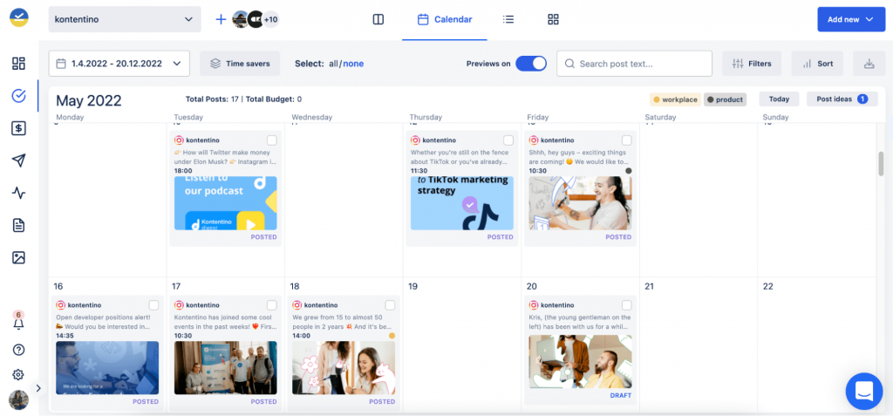The image size is (893, 416).
Task: Open the date range 1.4.2022 - 20.12.2022 picker
Action: click(119, 64)
